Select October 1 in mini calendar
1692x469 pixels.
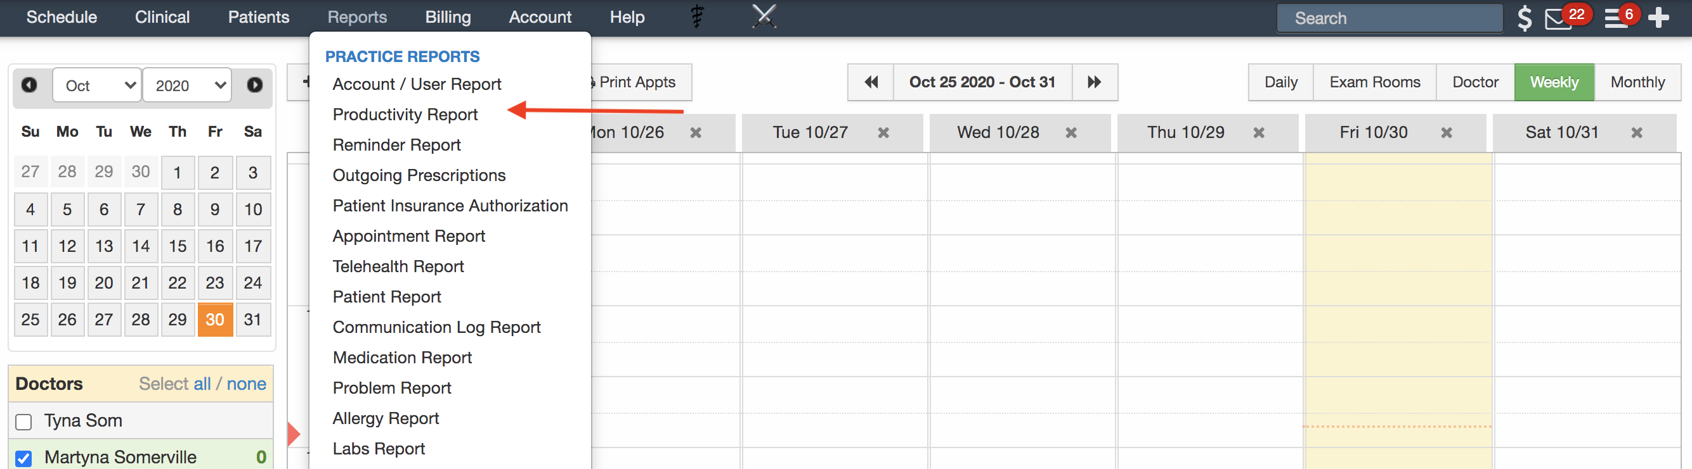(178, 173)
